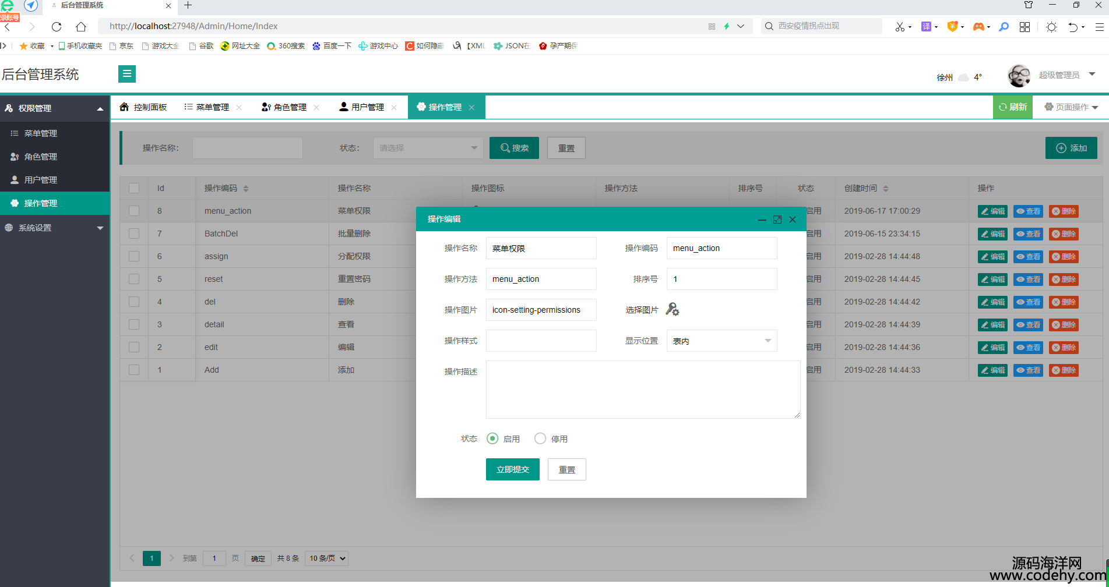Click the key icon beside 选择图片
Viewport: 1109px width, 587px height.
coord(672,309)
